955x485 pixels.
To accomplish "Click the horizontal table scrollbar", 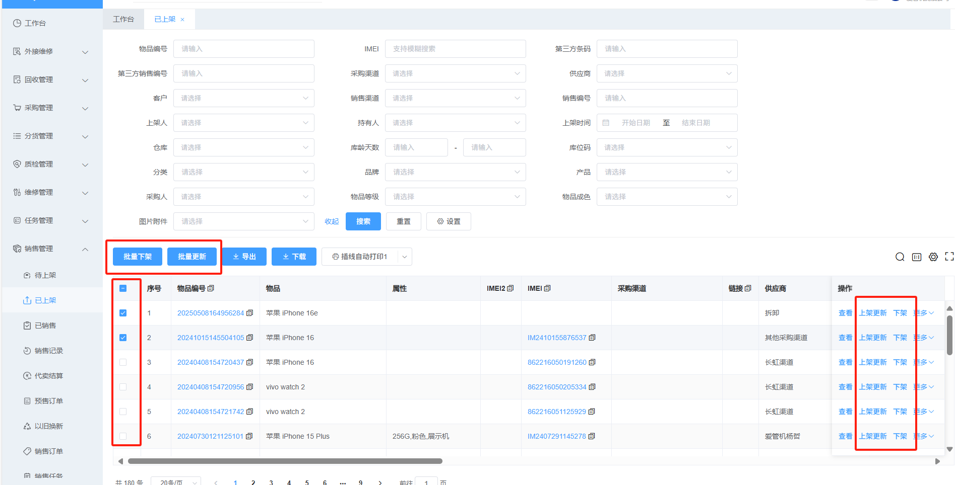I will [285, 461].
